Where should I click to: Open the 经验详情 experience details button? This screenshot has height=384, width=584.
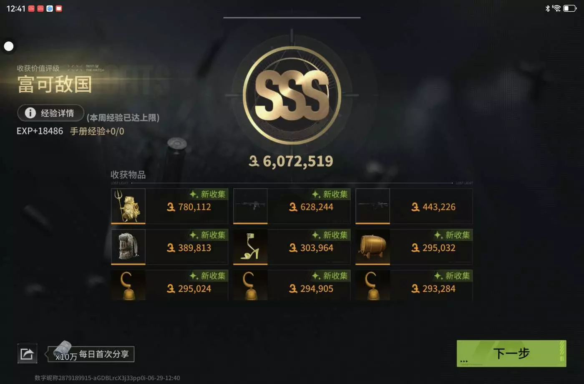[x=51, y=113]
